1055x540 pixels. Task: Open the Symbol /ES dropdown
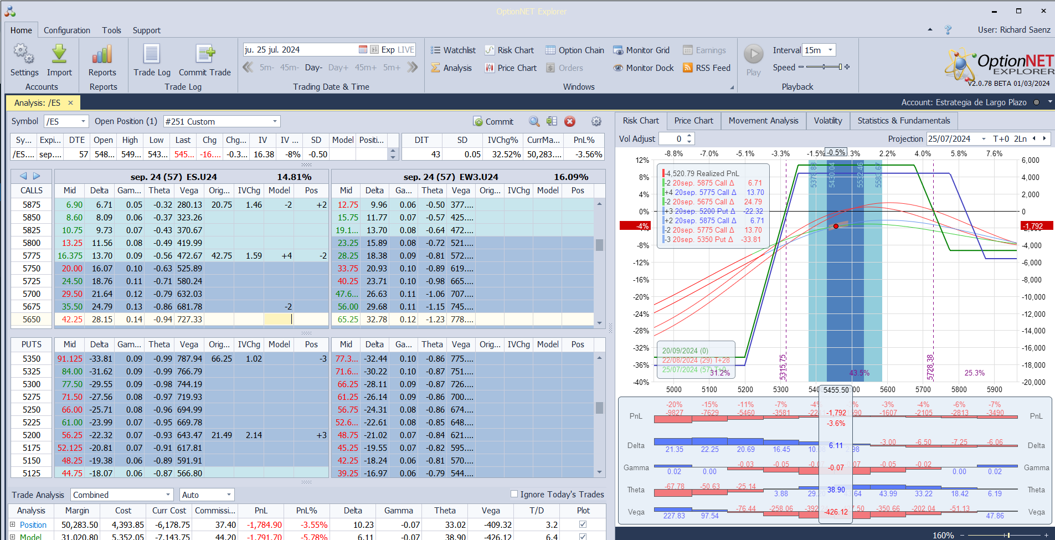83,121
